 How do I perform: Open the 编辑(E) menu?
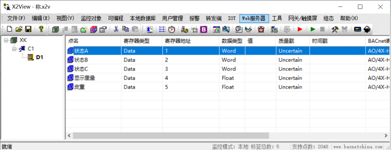[41, 18]
